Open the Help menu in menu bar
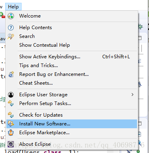Screen dimensions: 149x153 [x=13, y=7]
